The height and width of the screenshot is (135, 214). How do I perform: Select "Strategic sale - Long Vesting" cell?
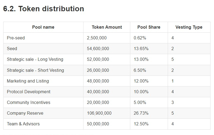pyautogui.click(x=35, y=59)
